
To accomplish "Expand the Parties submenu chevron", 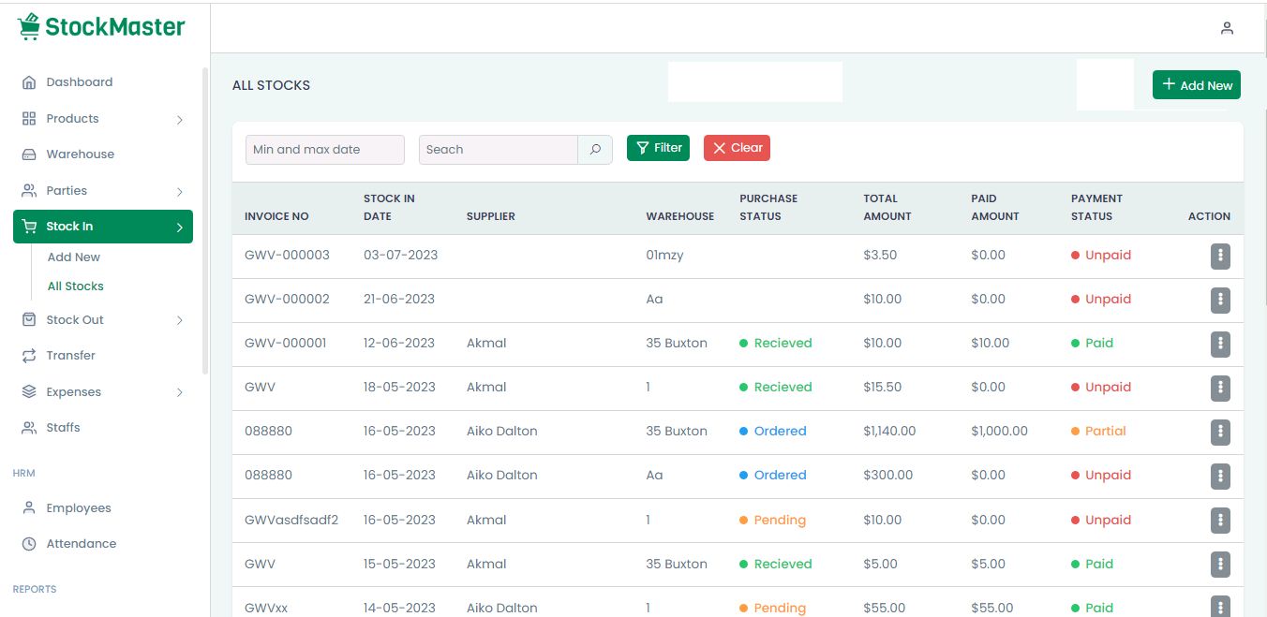I will [179, 192].
